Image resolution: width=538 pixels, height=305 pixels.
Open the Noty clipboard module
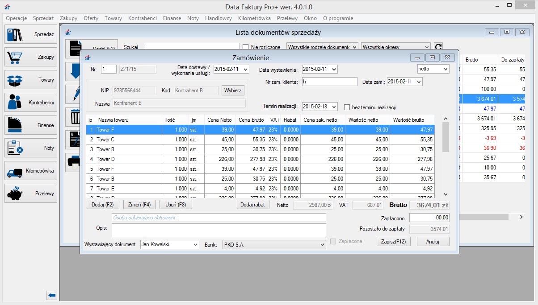31,148
